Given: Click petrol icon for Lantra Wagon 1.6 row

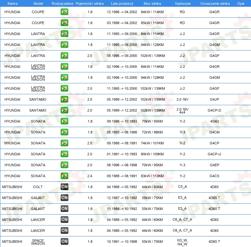Looking at the screenshot, I should tap(64, 66).
